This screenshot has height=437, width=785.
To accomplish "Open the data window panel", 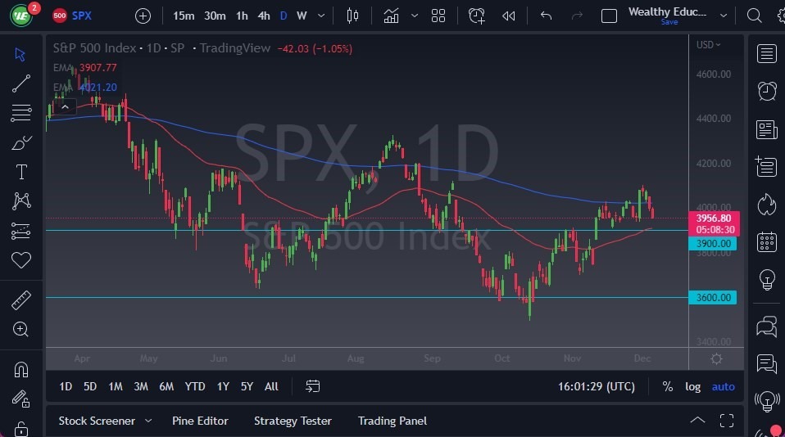I will (x=766, y=166).
